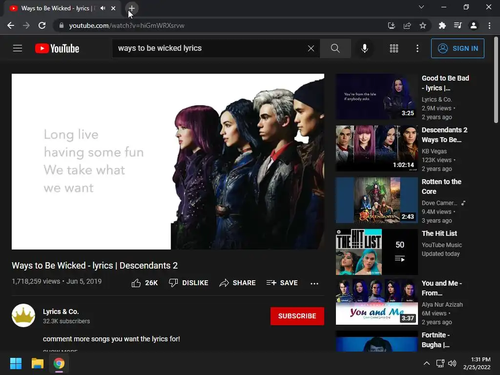Go back in browser history

(11, 25)
